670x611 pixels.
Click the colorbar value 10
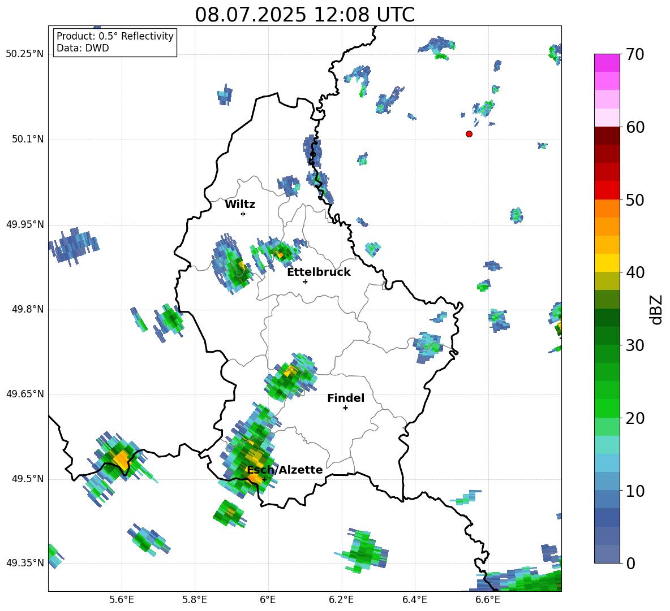(x=635, y=491)
